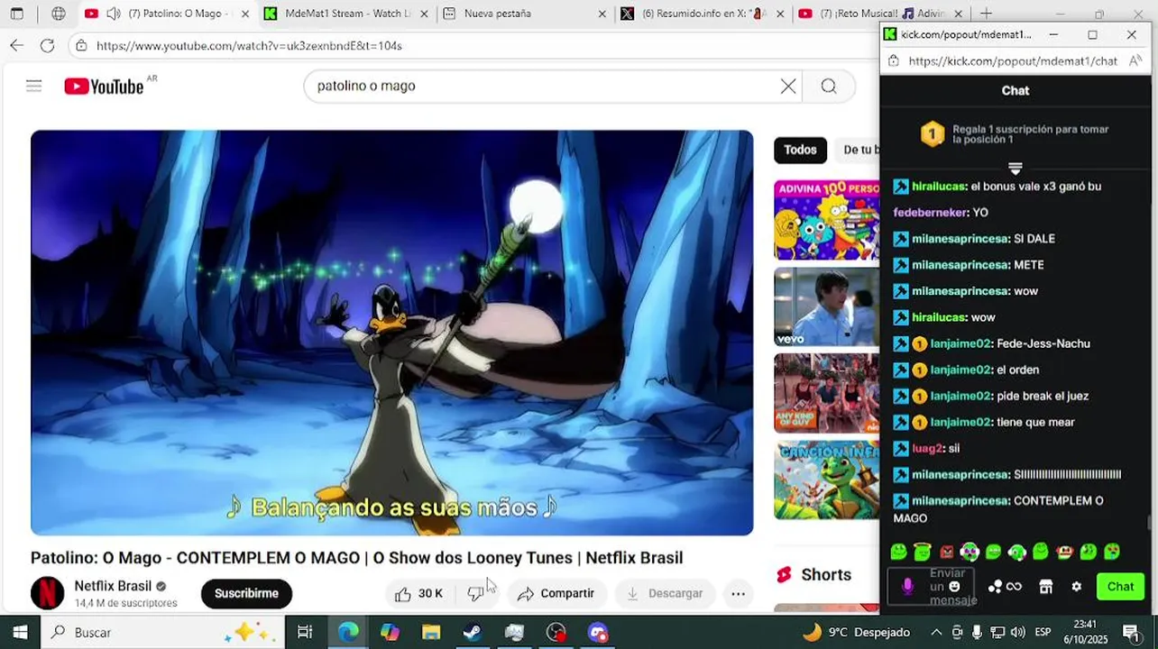
Task: Open the Windows Start menu
Action: (x=20, y=632)
